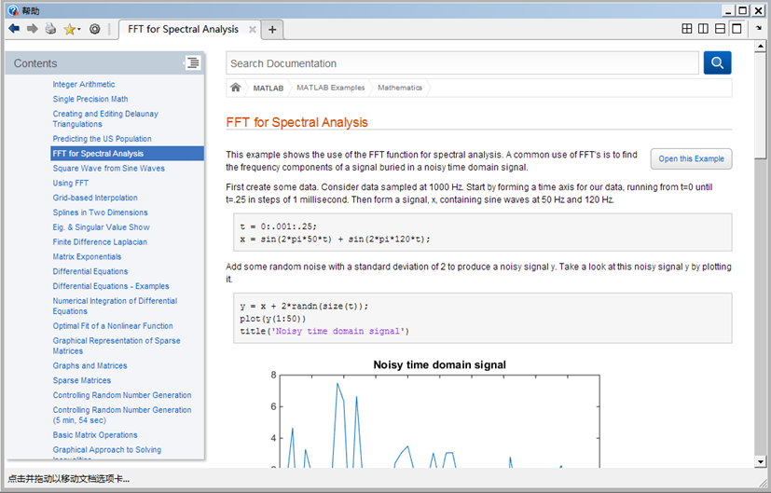Switch to left/right split layout
This screenshot has height=493, width=771.
703,29
